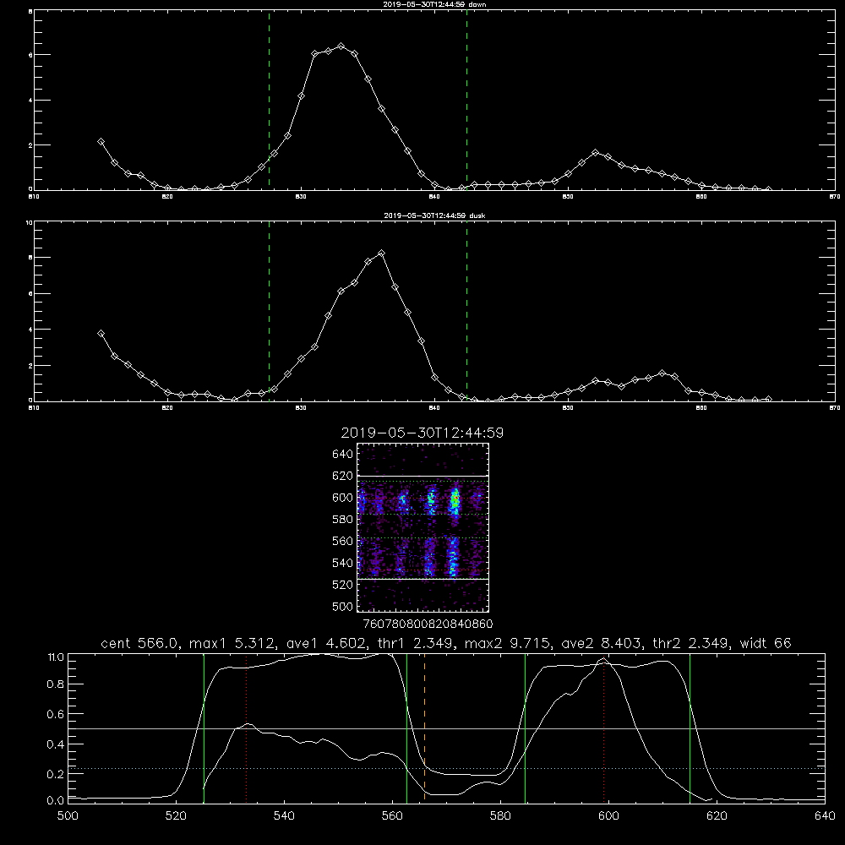Click the first diamond data point in dawn plot

tap(101, 142)
